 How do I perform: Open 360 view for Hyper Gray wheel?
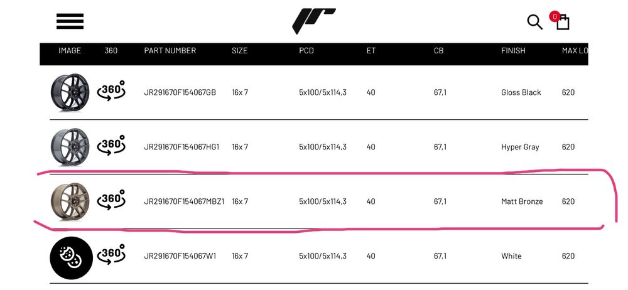[112, 147]
